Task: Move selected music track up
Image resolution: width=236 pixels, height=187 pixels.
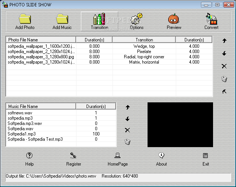Action: pyautogui.click(x=128, y=107)
